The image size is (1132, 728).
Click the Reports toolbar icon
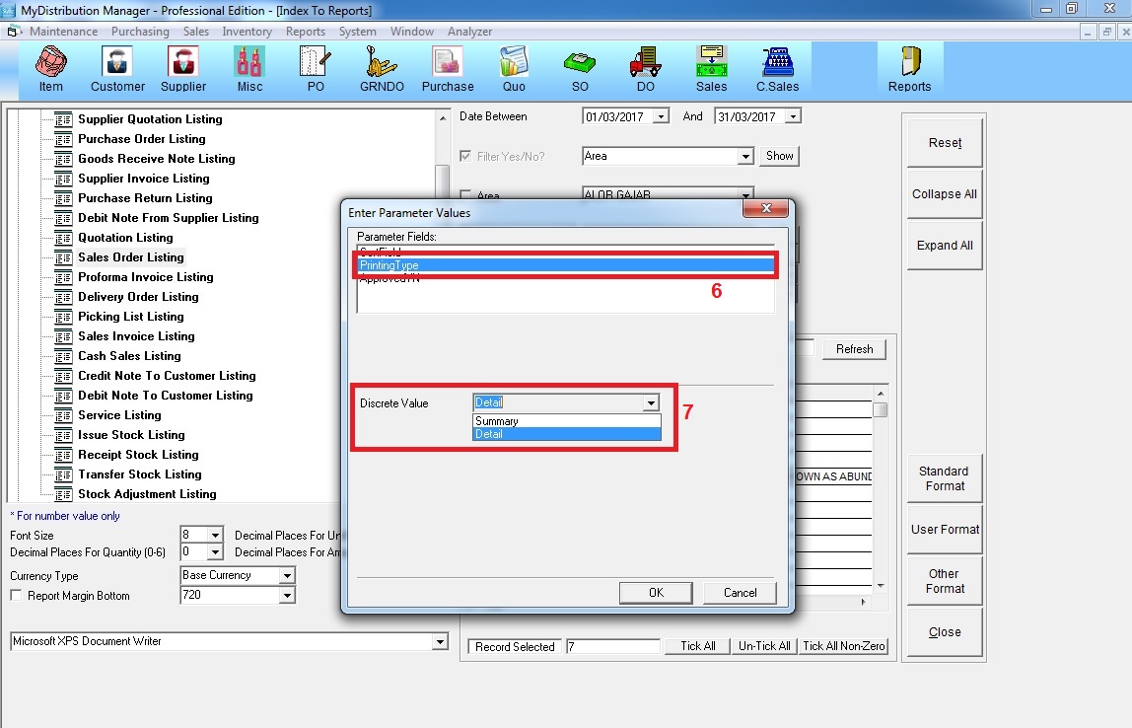tap(909, 68)
